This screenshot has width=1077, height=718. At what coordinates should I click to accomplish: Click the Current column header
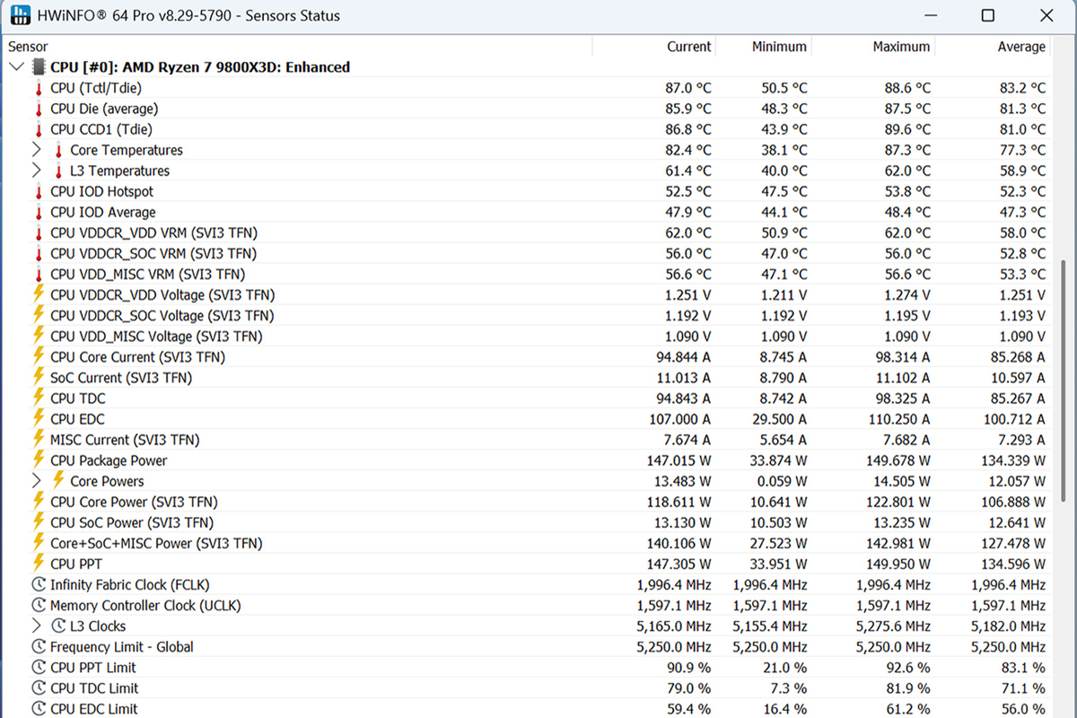(x=688, y=47)
